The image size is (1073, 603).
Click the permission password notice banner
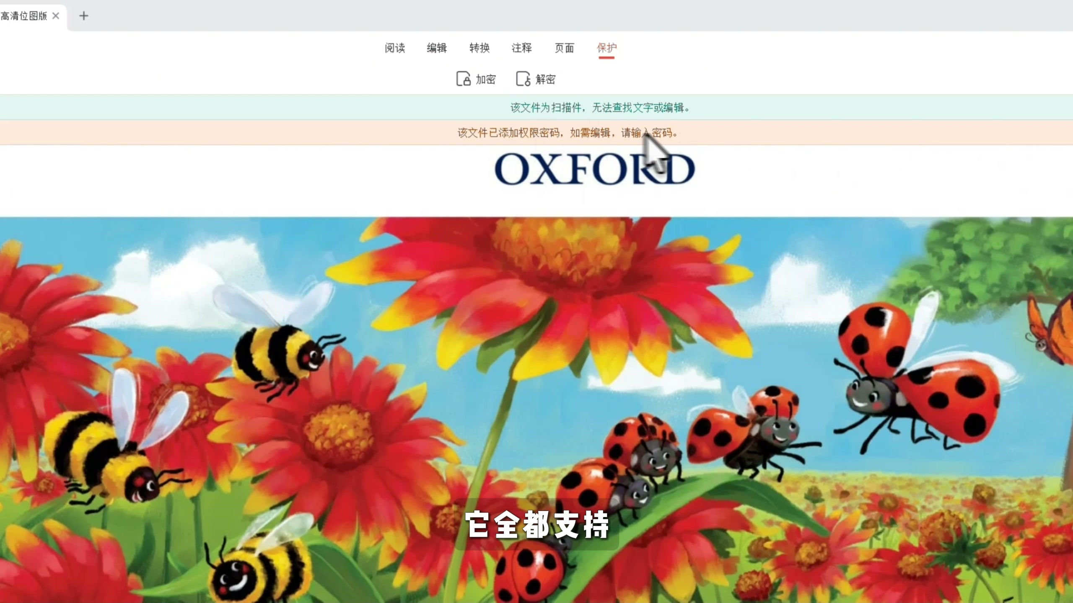tap(536, 133)
